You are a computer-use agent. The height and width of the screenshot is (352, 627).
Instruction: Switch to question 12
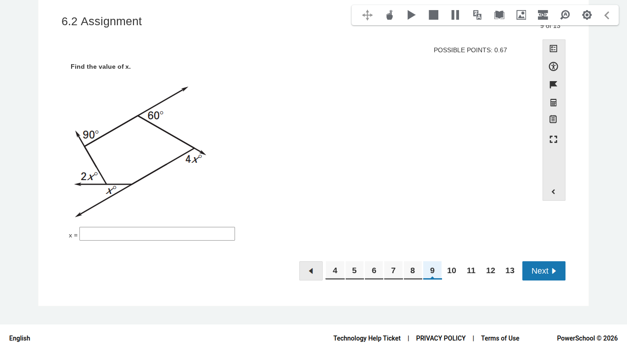pos(490,270)
